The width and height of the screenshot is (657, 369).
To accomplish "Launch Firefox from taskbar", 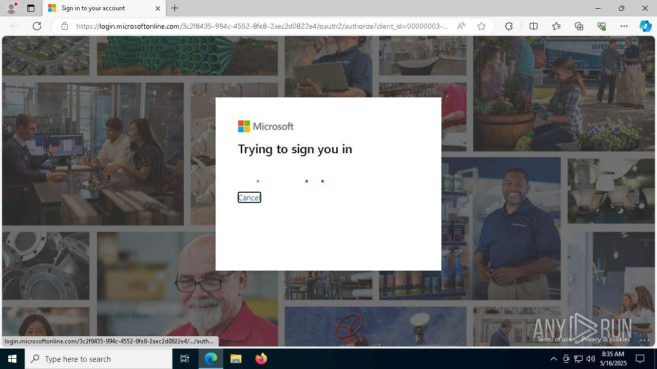I will (x=261, y=359).
